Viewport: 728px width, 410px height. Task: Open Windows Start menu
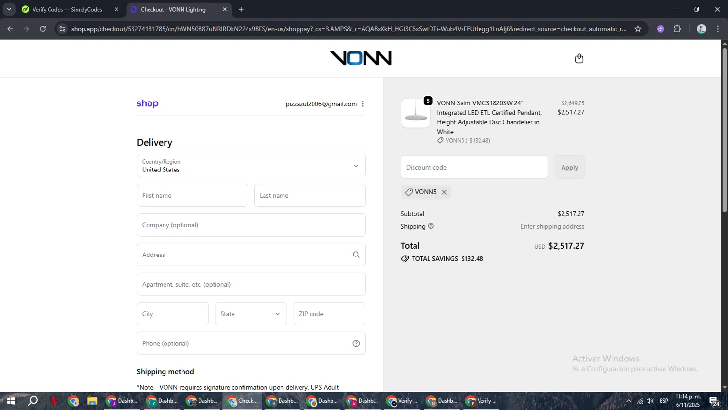point(10,401)
